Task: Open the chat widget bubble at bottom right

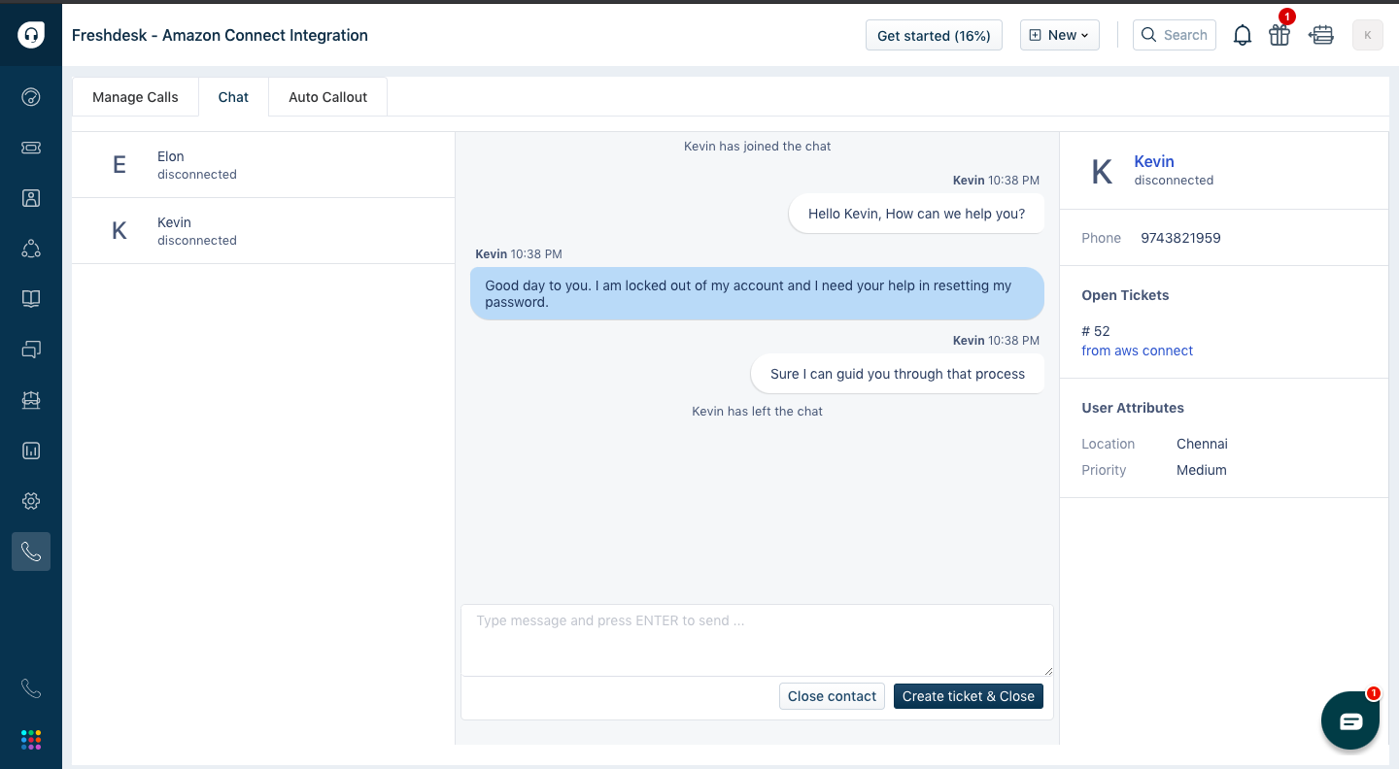Action: (1350, 720)
